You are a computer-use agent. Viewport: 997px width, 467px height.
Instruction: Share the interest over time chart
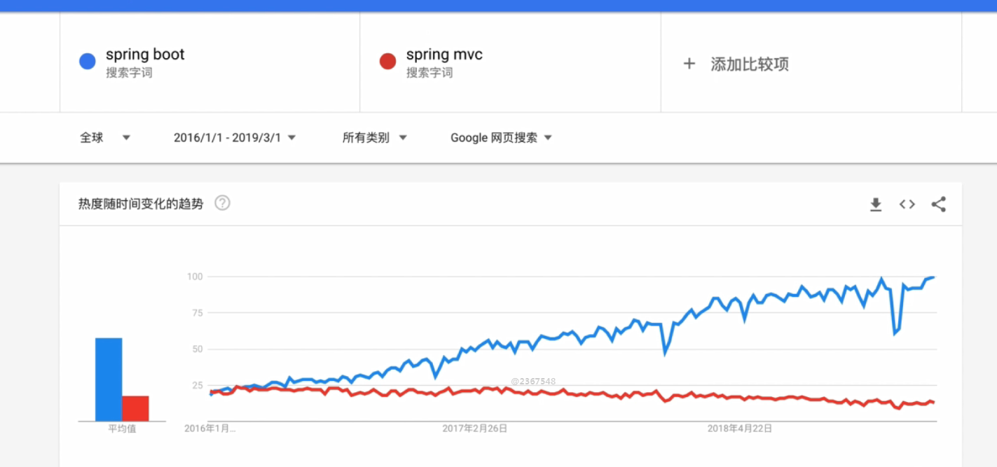pyautogui.click(x=939, y=204)
